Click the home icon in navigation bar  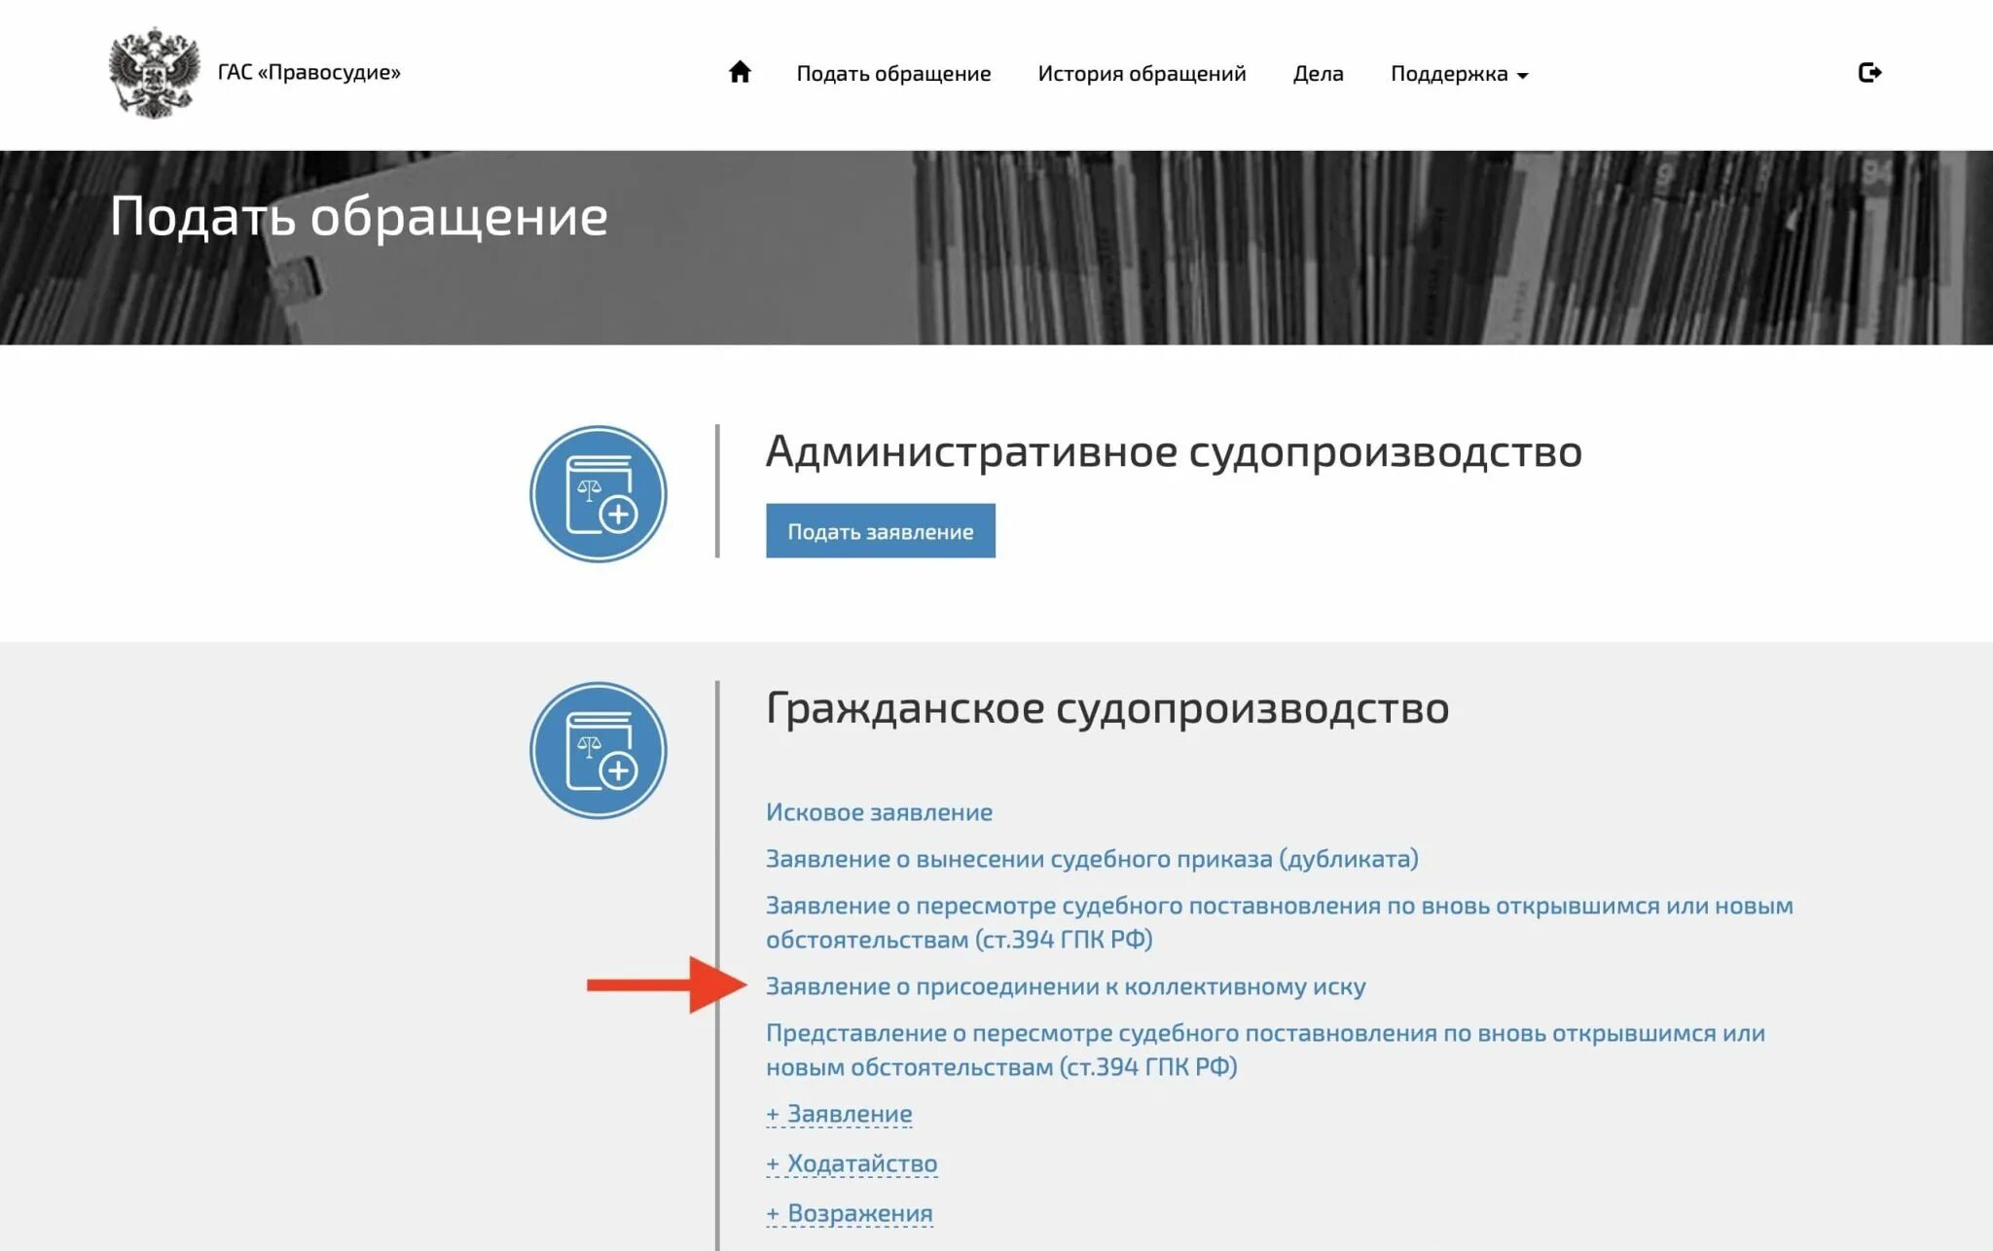(x=740, y=72)
